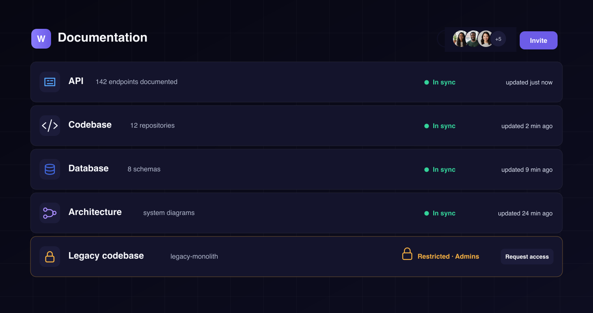Click the Invite button
The image size is (593, 313).
pyautogui.click(x=539, y=40)
